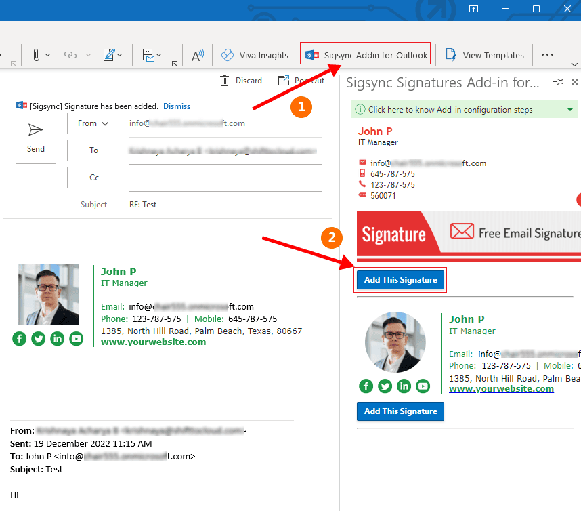The height and width of the screenshot is (511, 581).
Task: Discard the email draft
Action: pyautogui.click(x=241, y=81)
